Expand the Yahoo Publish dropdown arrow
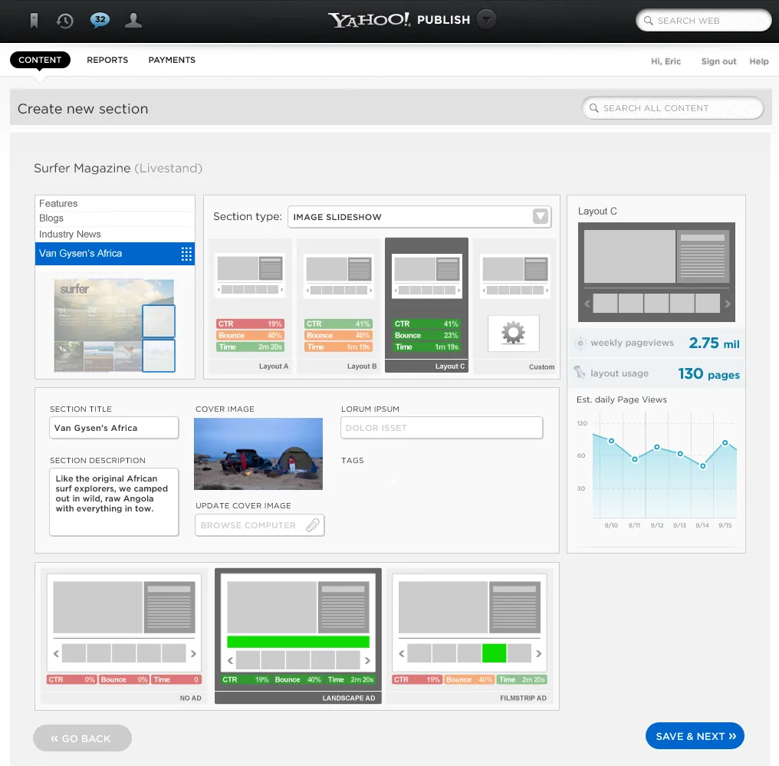Screen dimensions: 779x766 point(486,20)
